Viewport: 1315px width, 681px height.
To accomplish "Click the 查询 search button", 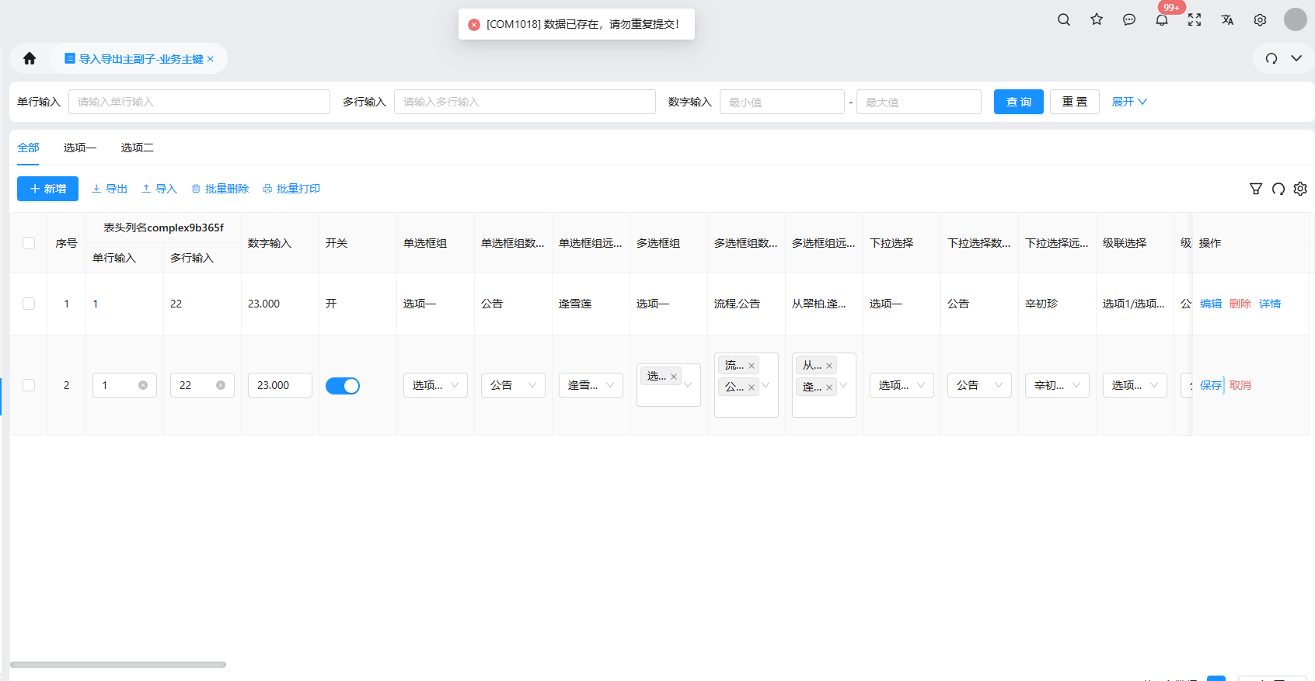I will coord(1018,102).
